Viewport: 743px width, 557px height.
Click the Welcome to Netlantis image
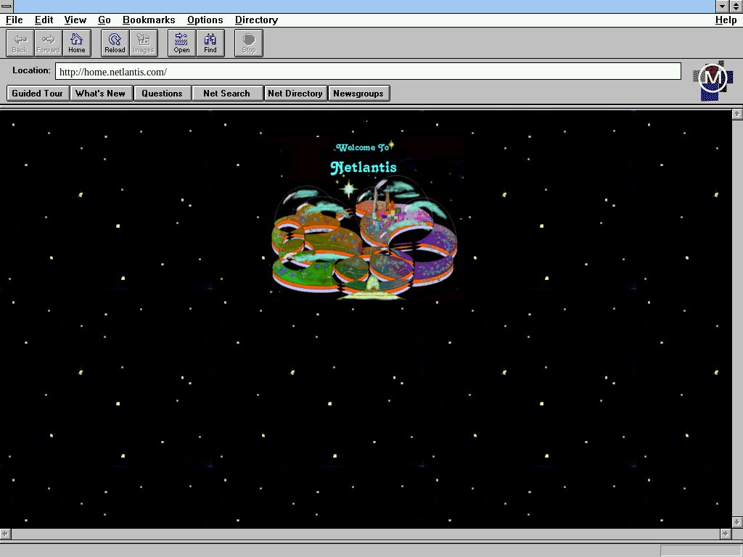pos(365,219)
